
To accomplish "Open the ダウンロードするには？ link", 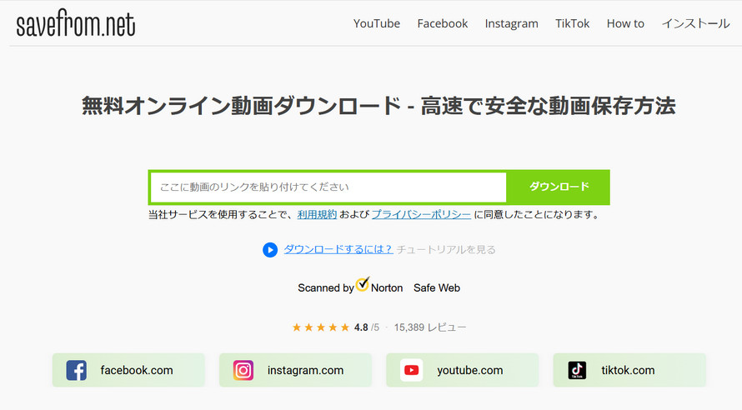I will [x=338, y=249].
